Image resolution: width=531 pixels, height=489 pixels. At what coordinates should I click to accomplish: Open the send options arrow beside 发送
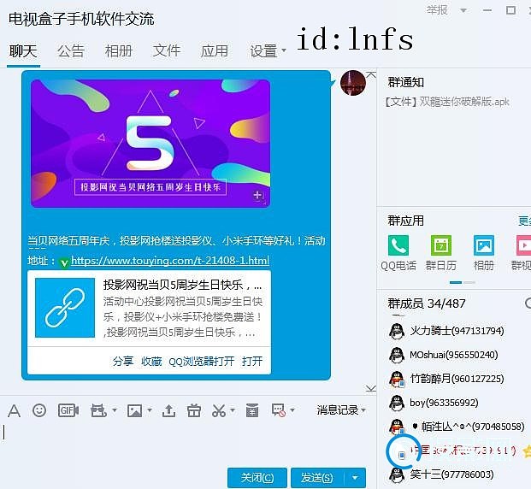tap(355, 478)
